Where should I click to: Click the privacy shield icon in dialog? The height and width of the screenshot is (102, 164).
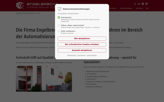point(59,9)
